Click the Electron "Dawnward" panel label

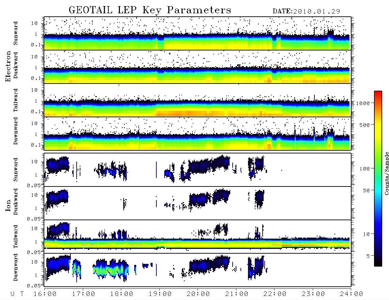coord(16,131)
